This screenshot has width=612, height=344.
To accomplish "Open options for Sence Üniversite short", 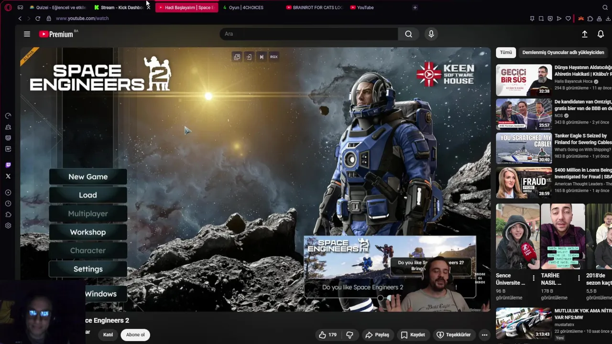I will click(534, 278).
